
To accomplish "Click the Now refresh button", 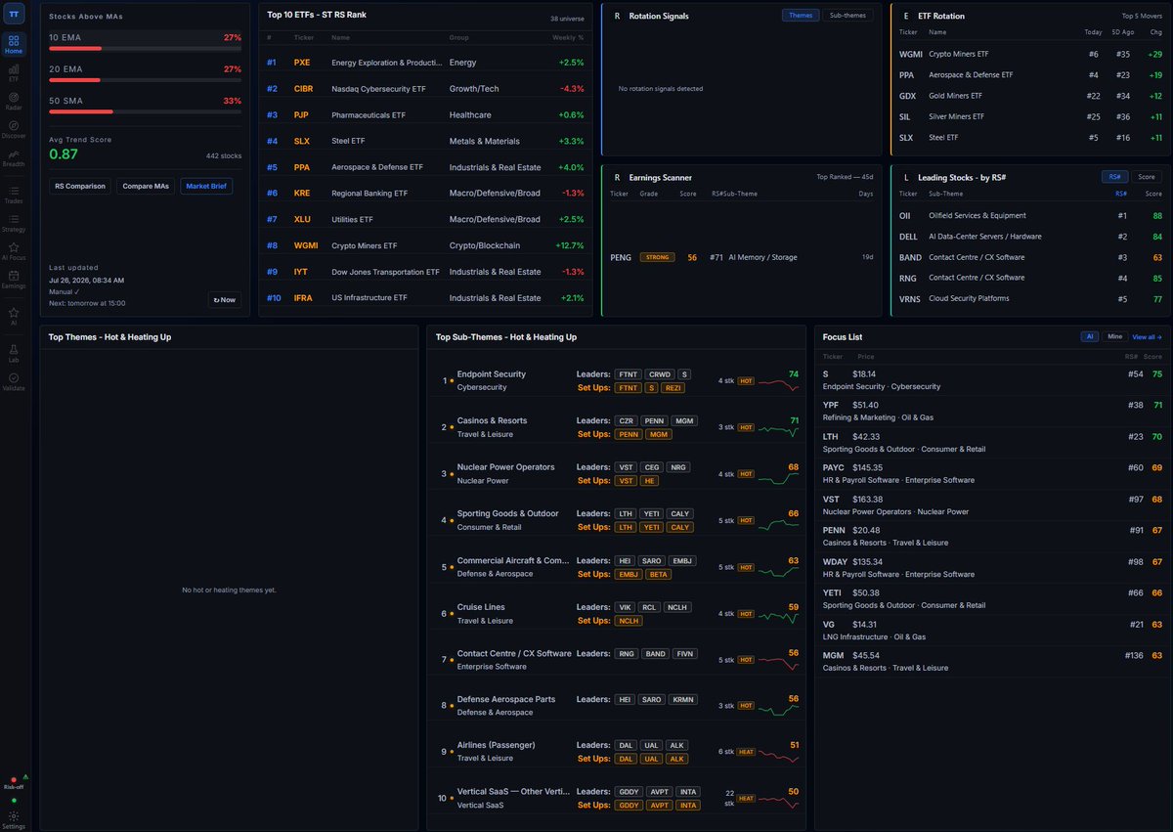I will (x=225, y=299).
